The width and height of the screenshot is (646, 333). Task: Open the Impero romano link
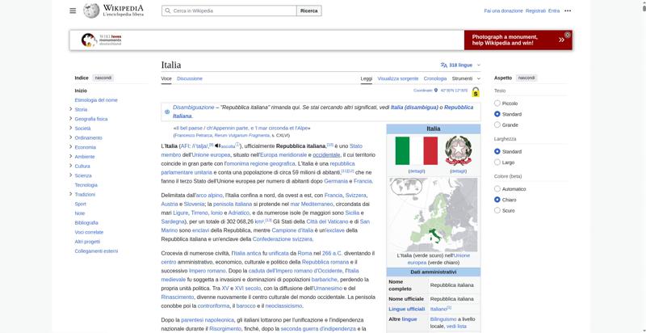(x=208, y=271)
